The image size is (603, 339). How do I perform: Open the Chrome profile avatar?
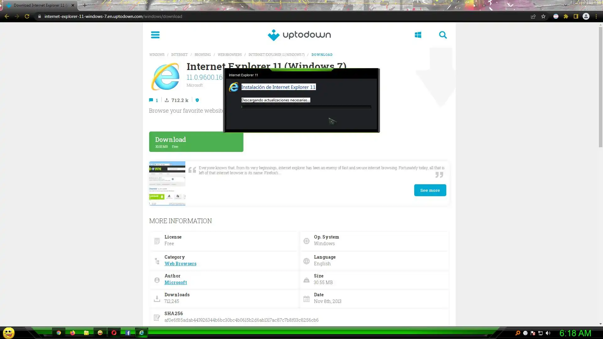(586, 16)
